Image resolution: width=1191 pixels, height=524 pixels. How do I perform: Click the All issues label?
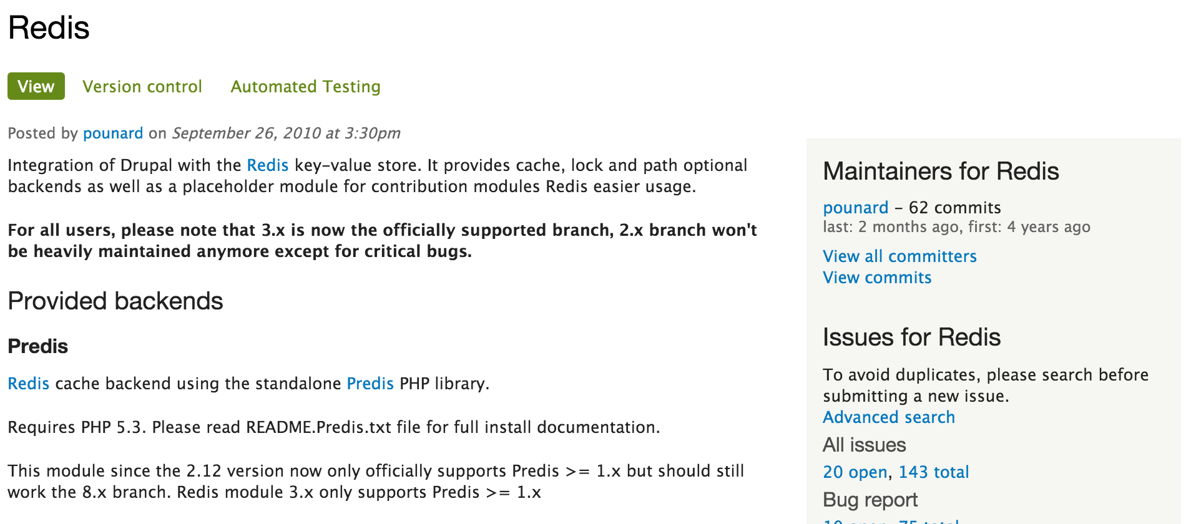click(864, 445)
